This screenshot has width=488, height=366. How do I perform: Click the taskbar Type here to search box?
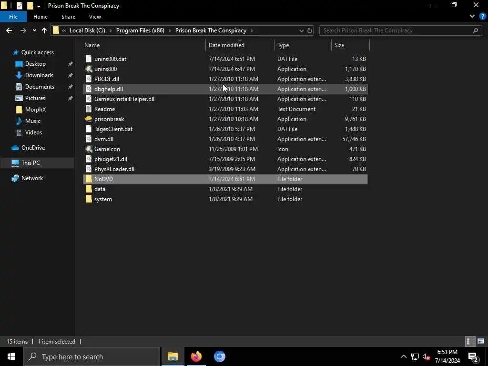(92, 356)
